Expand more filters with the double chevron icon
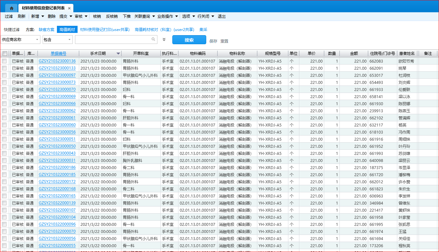 pyautogui.click(x=164, y=39)
